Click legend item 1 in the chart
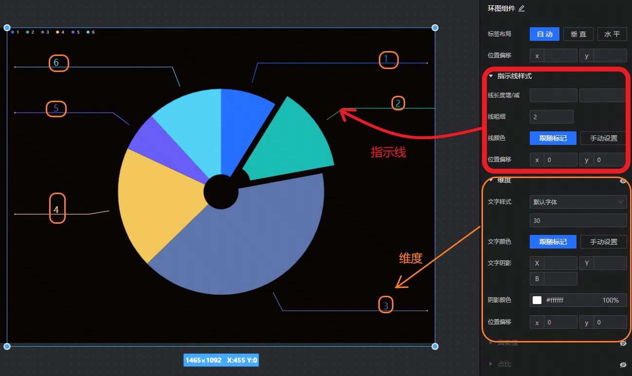This screenshot has width=632, height=376. click(15, 32)
